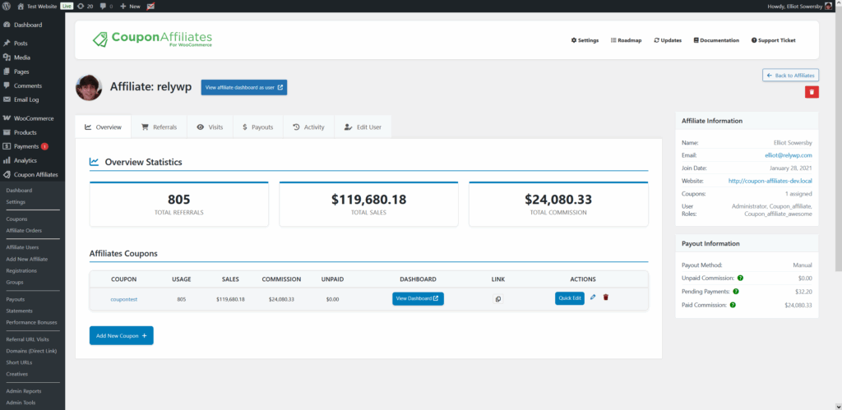Open Domains (Direct Link) submenu item

point(31,351)
